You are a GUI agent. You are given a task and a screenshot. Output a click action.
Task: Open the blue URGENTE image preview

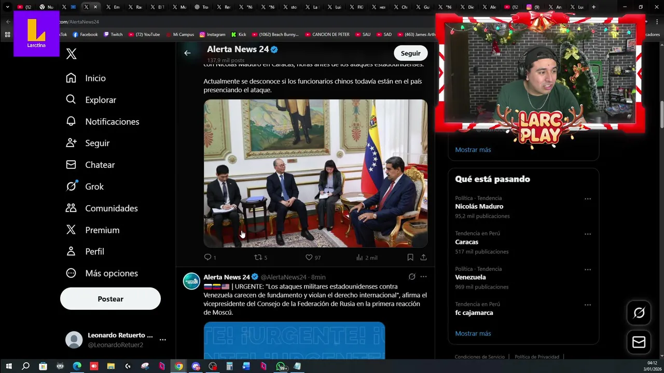(294, 340)
